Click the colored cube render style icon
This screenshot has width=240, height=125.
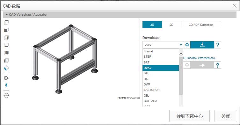point(6,68)
